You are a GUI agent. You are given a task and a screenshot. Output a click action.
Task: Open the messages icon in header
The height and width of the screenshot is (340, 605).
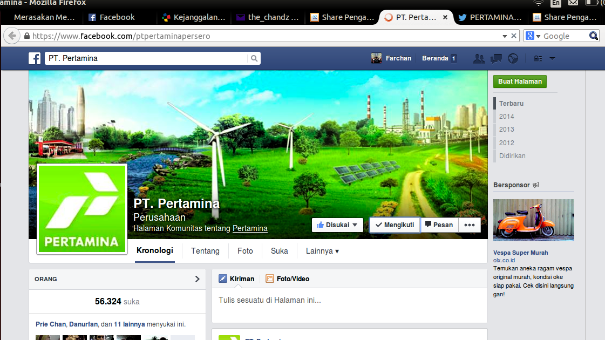pos(495,58)
